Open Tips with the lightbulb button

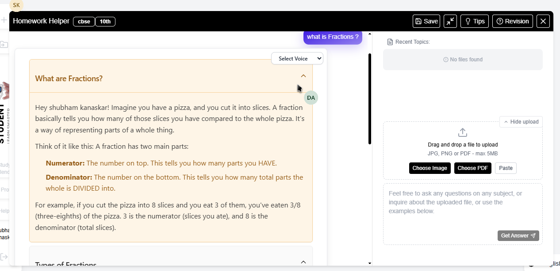pos(474,21)
